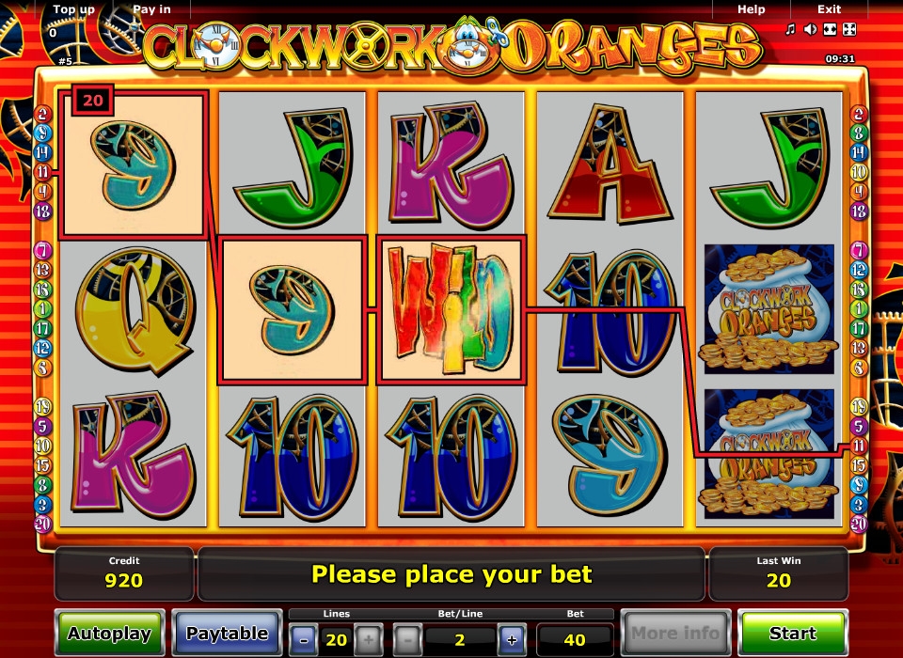Click the red A symbol on reel four

tap(610, 164)
